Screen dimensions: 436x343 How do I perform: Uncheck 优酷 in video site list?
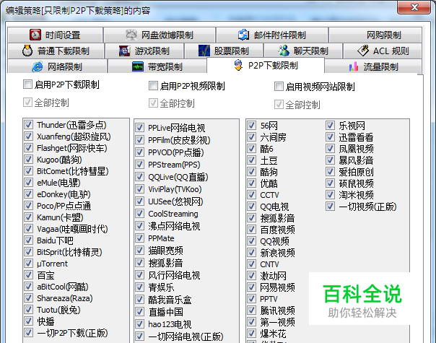[252, 183]
